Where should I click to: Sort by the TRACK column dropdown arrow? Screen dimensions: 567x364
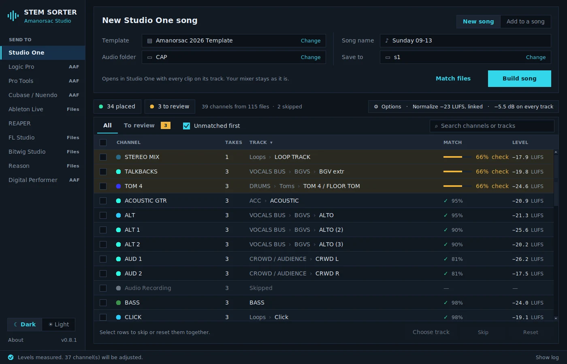pyautogui.click(x=271, y=143)
